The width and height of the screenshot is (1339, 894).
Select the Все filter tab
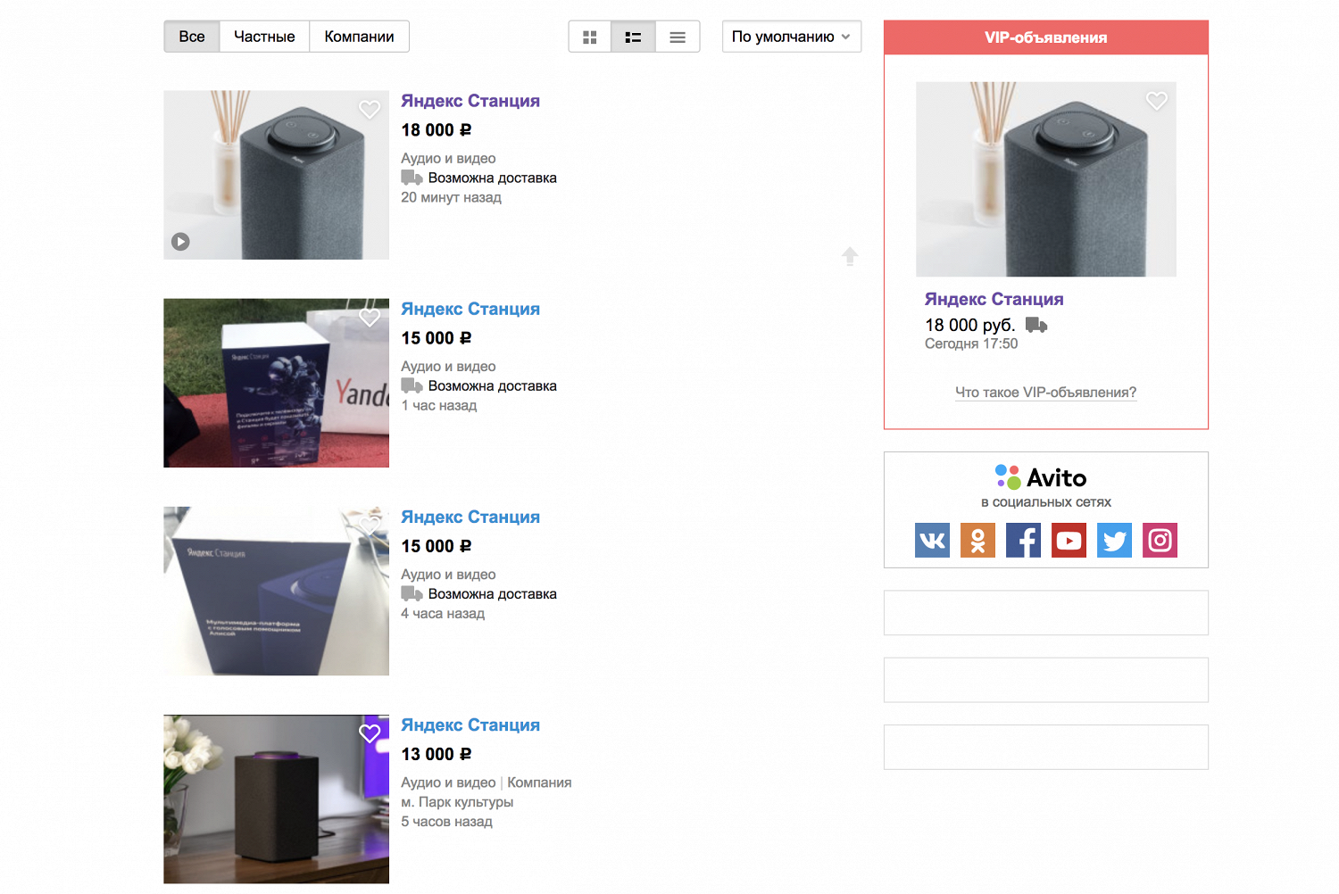[x=192, y=37]
